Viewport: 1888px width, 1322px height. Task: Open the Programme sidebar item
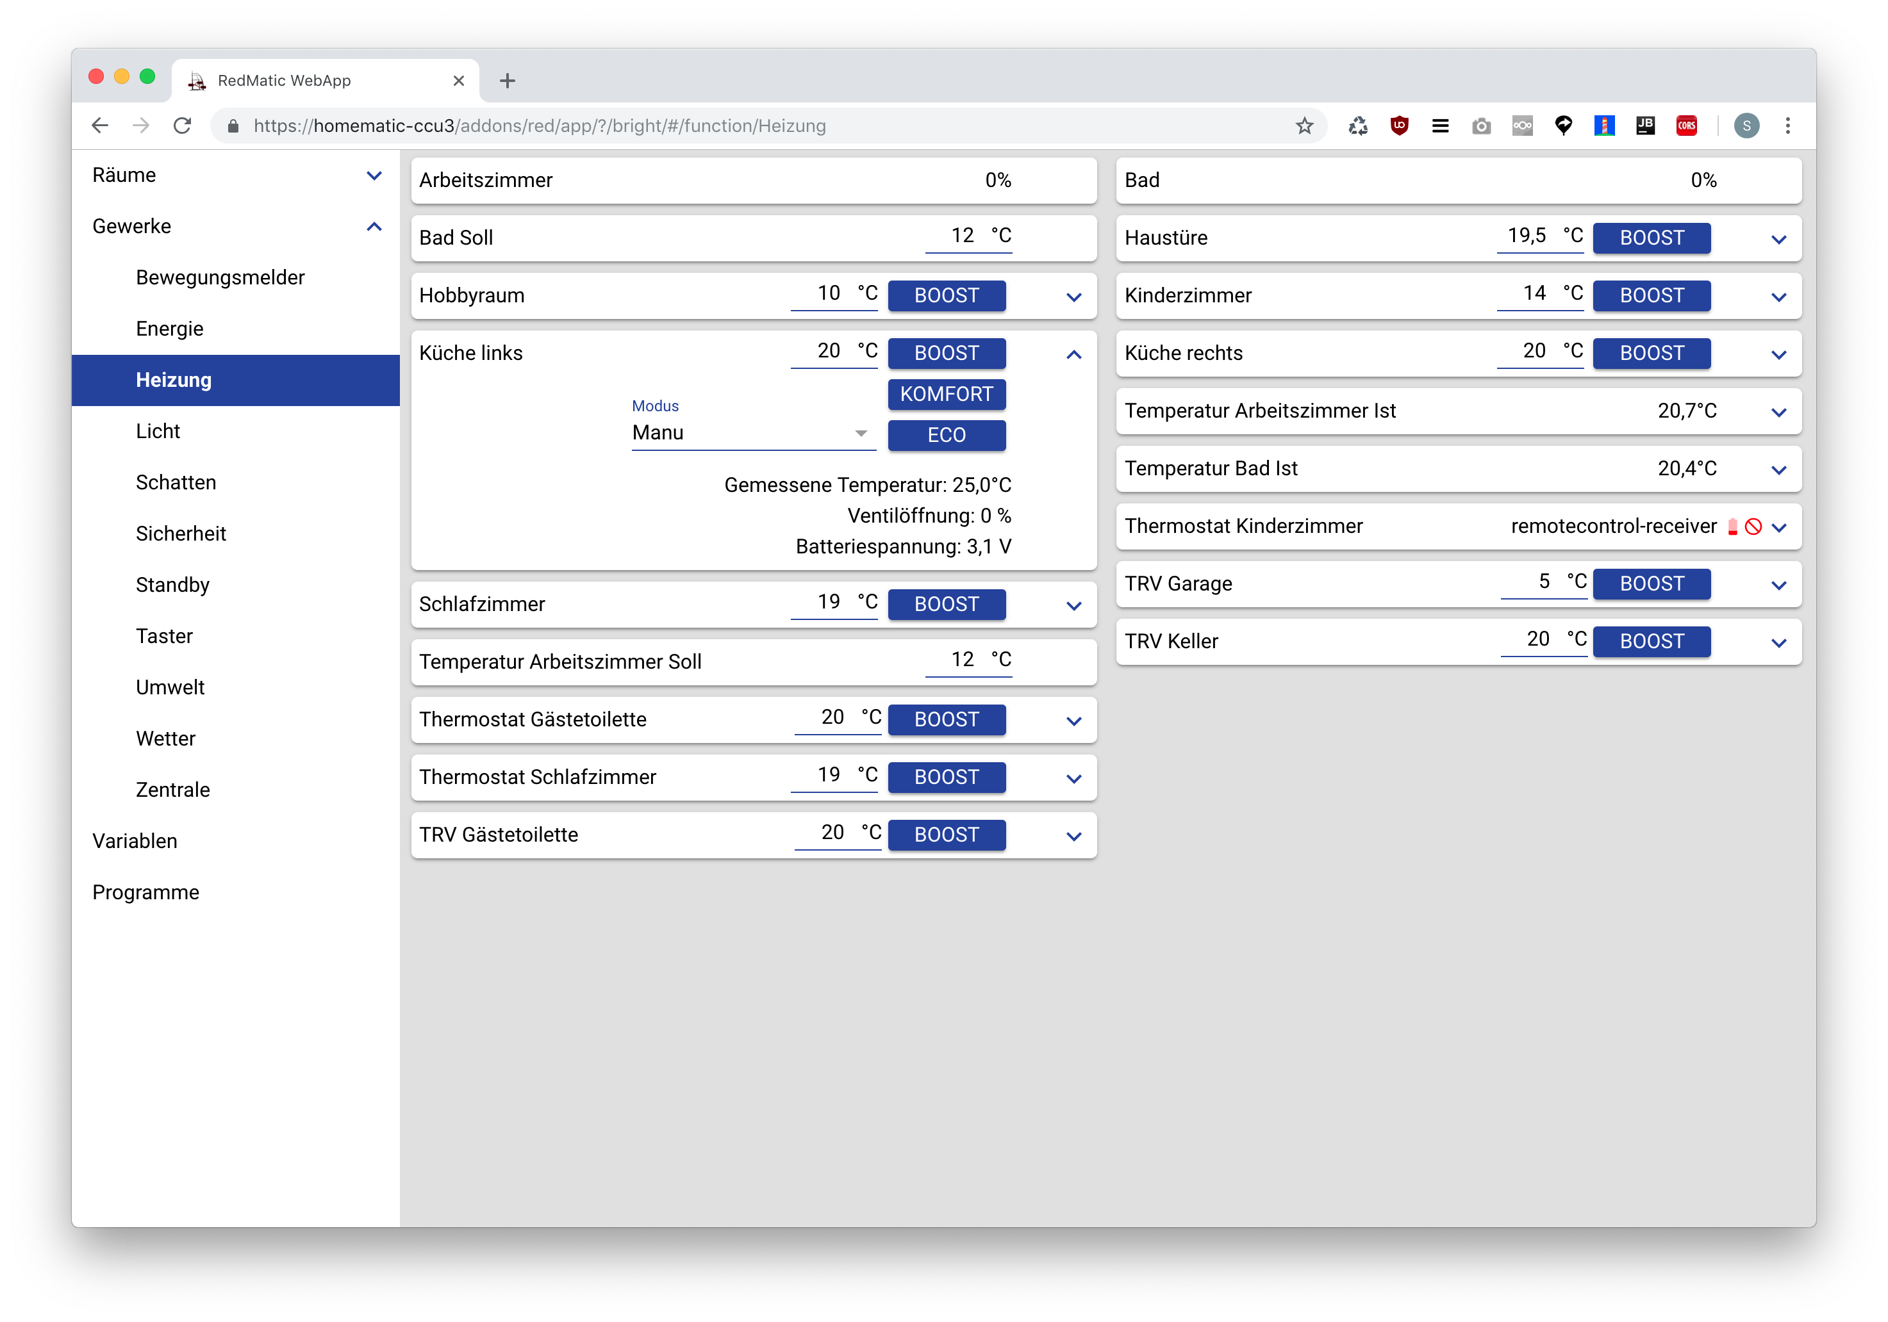click(145, 892)
